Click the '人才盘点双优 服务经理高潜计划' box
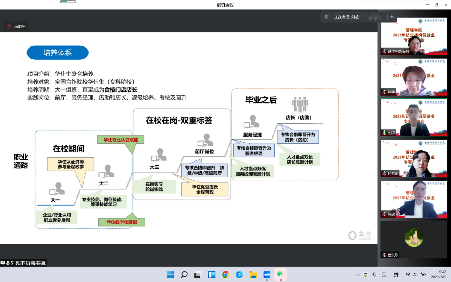Image resolution: width=451 pixels, height=282 pixels. point(253,171)
